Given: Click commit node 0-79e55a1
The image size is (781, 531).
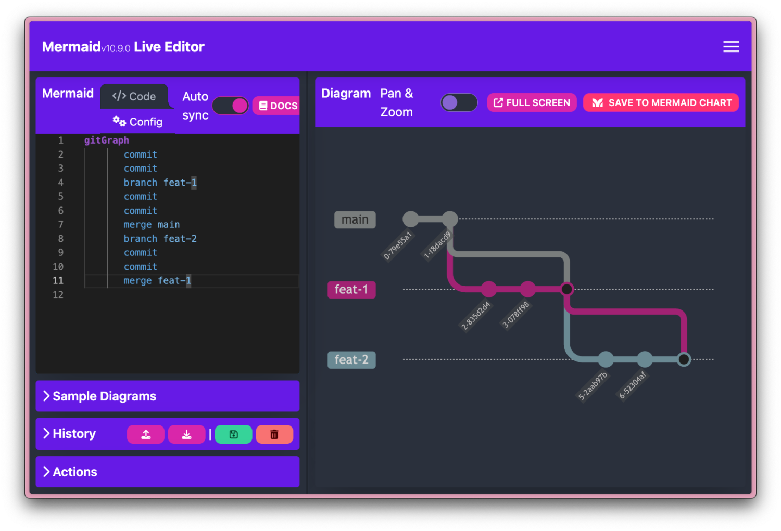Looking at the screenshot, I should point(411,219).
